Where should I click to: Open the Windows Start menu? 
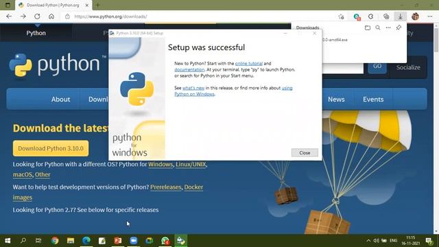pyautogui.click(x=8, y=241)
